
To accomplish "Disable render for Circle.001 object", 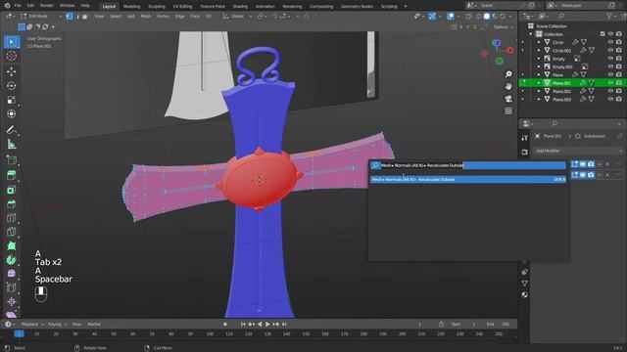I will pyautogui.click(x=619, y=50).
